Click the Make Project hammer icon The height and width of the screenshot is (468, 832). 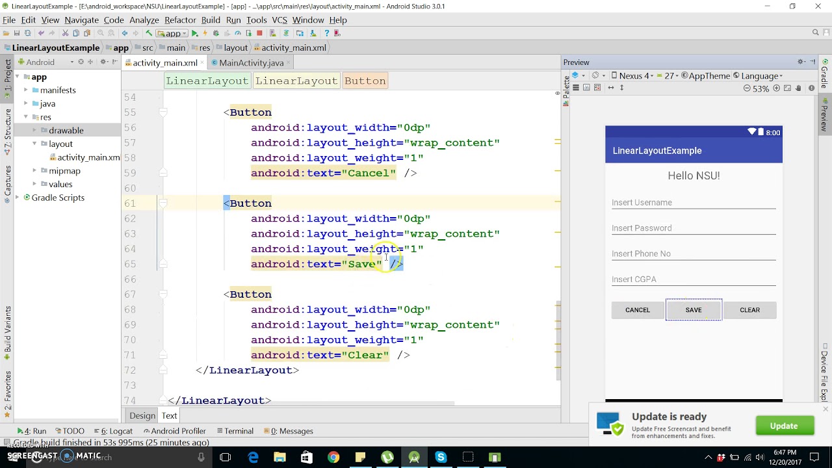[149, 33]
